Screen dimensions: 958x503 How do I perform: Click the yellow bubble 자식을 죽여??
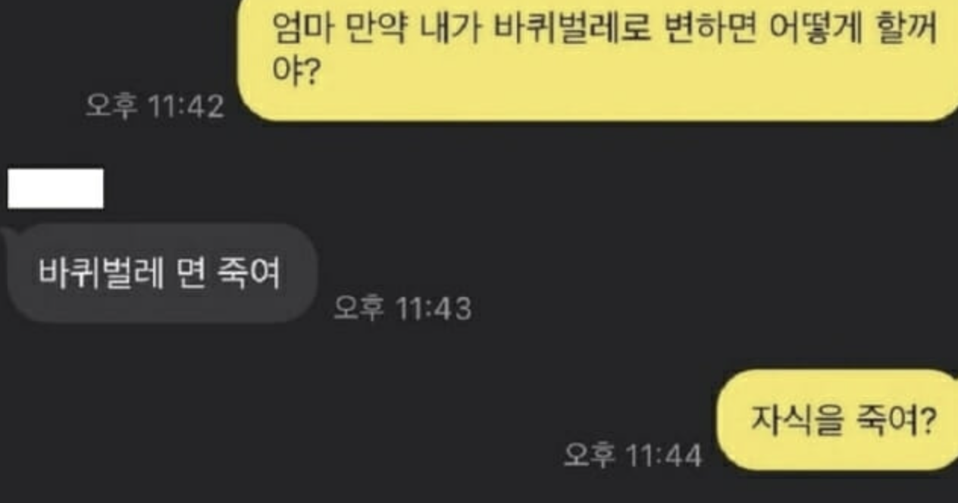coord(837,420)
